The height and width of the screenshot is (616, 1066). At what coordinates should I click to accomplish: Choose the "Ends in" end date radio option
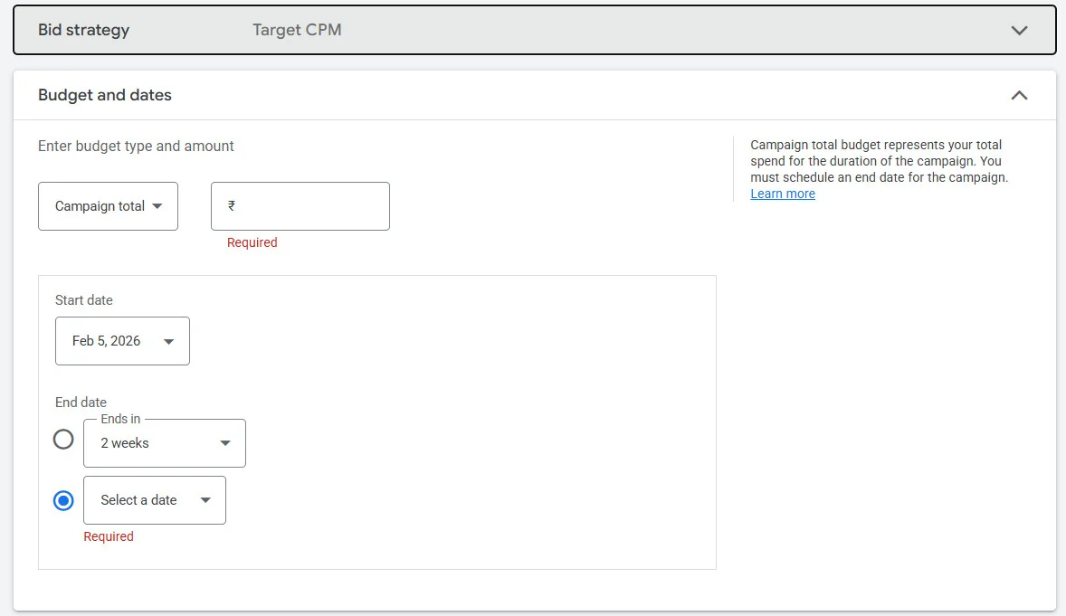pos(63,439)
